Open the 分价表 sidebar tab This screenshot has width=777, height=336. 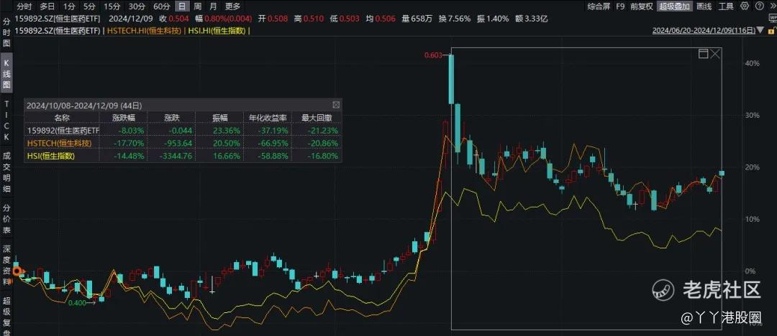tap(6, 219)
